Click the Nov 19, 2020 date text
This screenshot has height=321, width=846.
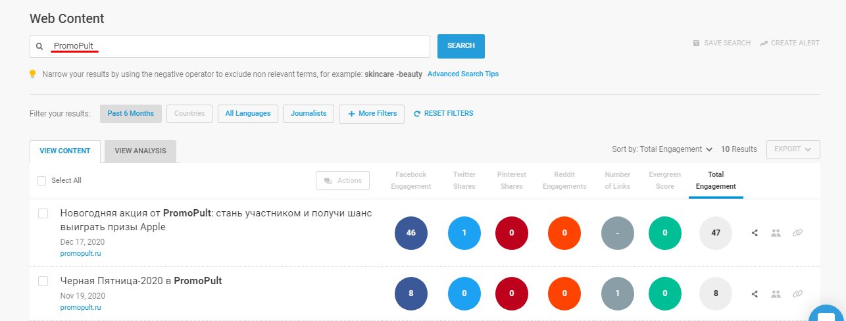(83, 296)
